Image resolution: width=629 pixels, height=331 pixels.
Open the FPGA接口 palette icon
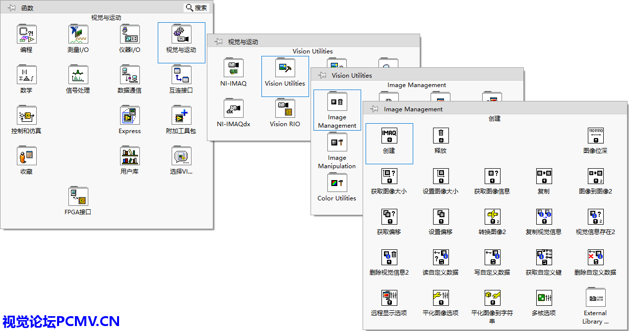coord(78,196)
